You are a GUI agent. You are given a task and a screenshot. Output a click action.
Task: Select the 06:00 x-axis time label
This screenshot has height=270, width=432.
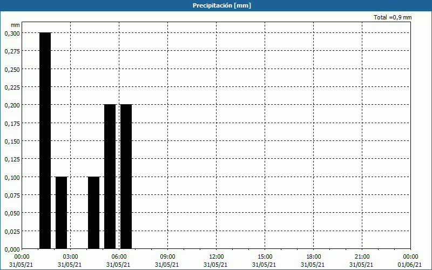coord(119,257)
